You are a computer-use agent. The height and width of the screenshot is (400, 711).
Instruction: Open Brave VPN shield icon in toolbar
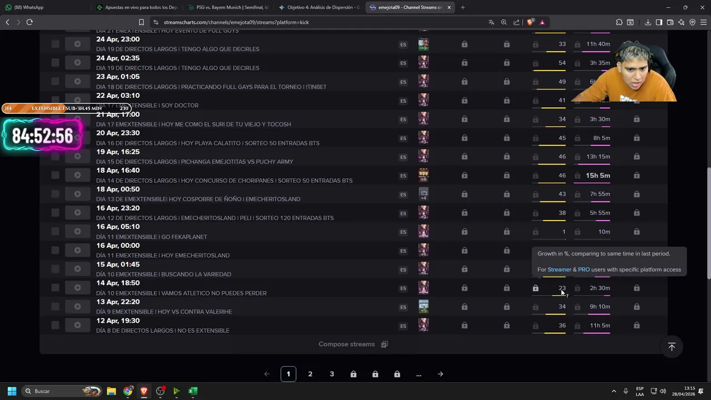click(692, 22)
